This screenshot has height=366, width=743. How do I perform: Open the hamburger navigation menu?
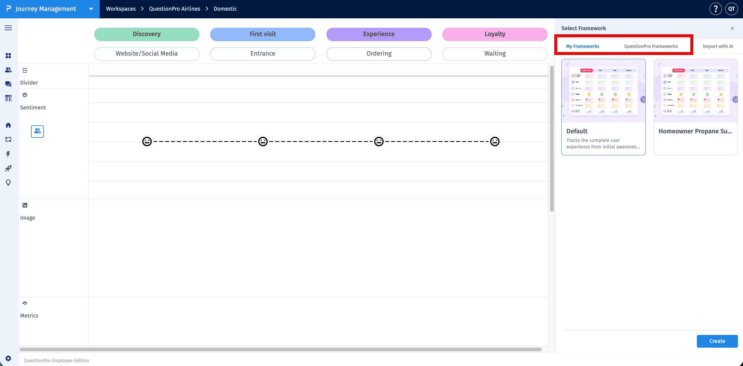pos(8,28)
